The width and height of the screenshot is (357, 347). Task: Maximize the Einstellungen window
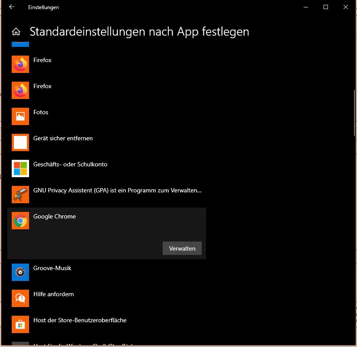pos(326,7)
